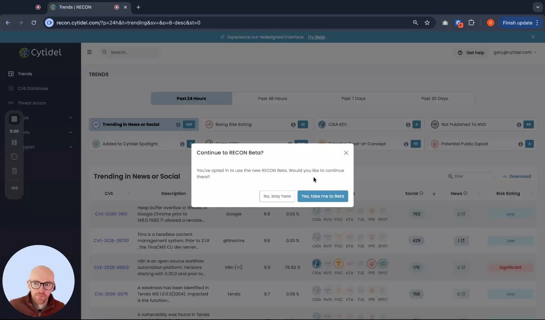This screenshot has width=545, height=320.
Task: Click No, stay here
Action: [x=277, y=196]
